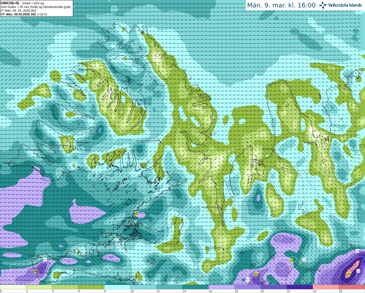Select the Gufuskálar station label
The width and height of the screenshot is (365, 293).
[x=33, y=256]
